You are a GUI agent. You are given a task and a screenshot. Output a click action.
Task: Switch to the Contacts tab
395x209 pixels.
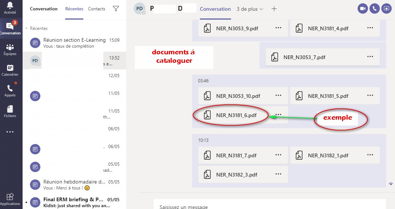(x=97, y=9)
